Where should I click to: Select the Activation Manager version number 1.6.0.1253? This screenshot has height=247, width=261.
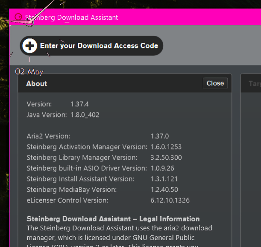[x=166, y=147]
